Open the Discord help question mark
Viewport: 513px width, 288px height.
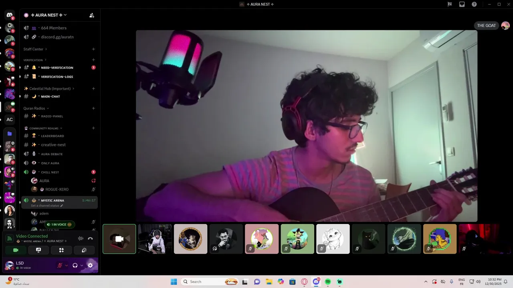tap(474, 4)
